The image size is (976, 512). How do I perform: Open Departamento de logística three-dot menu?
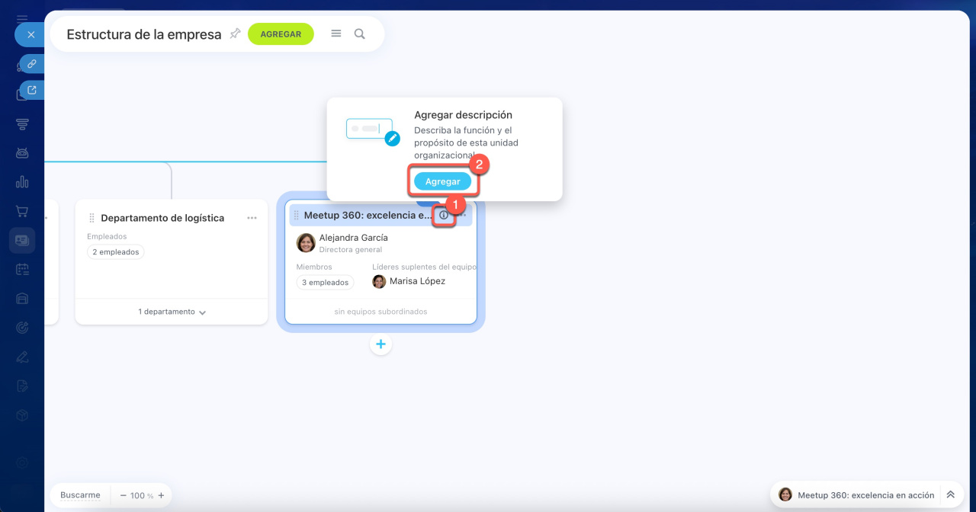click(x=252, y=218)
